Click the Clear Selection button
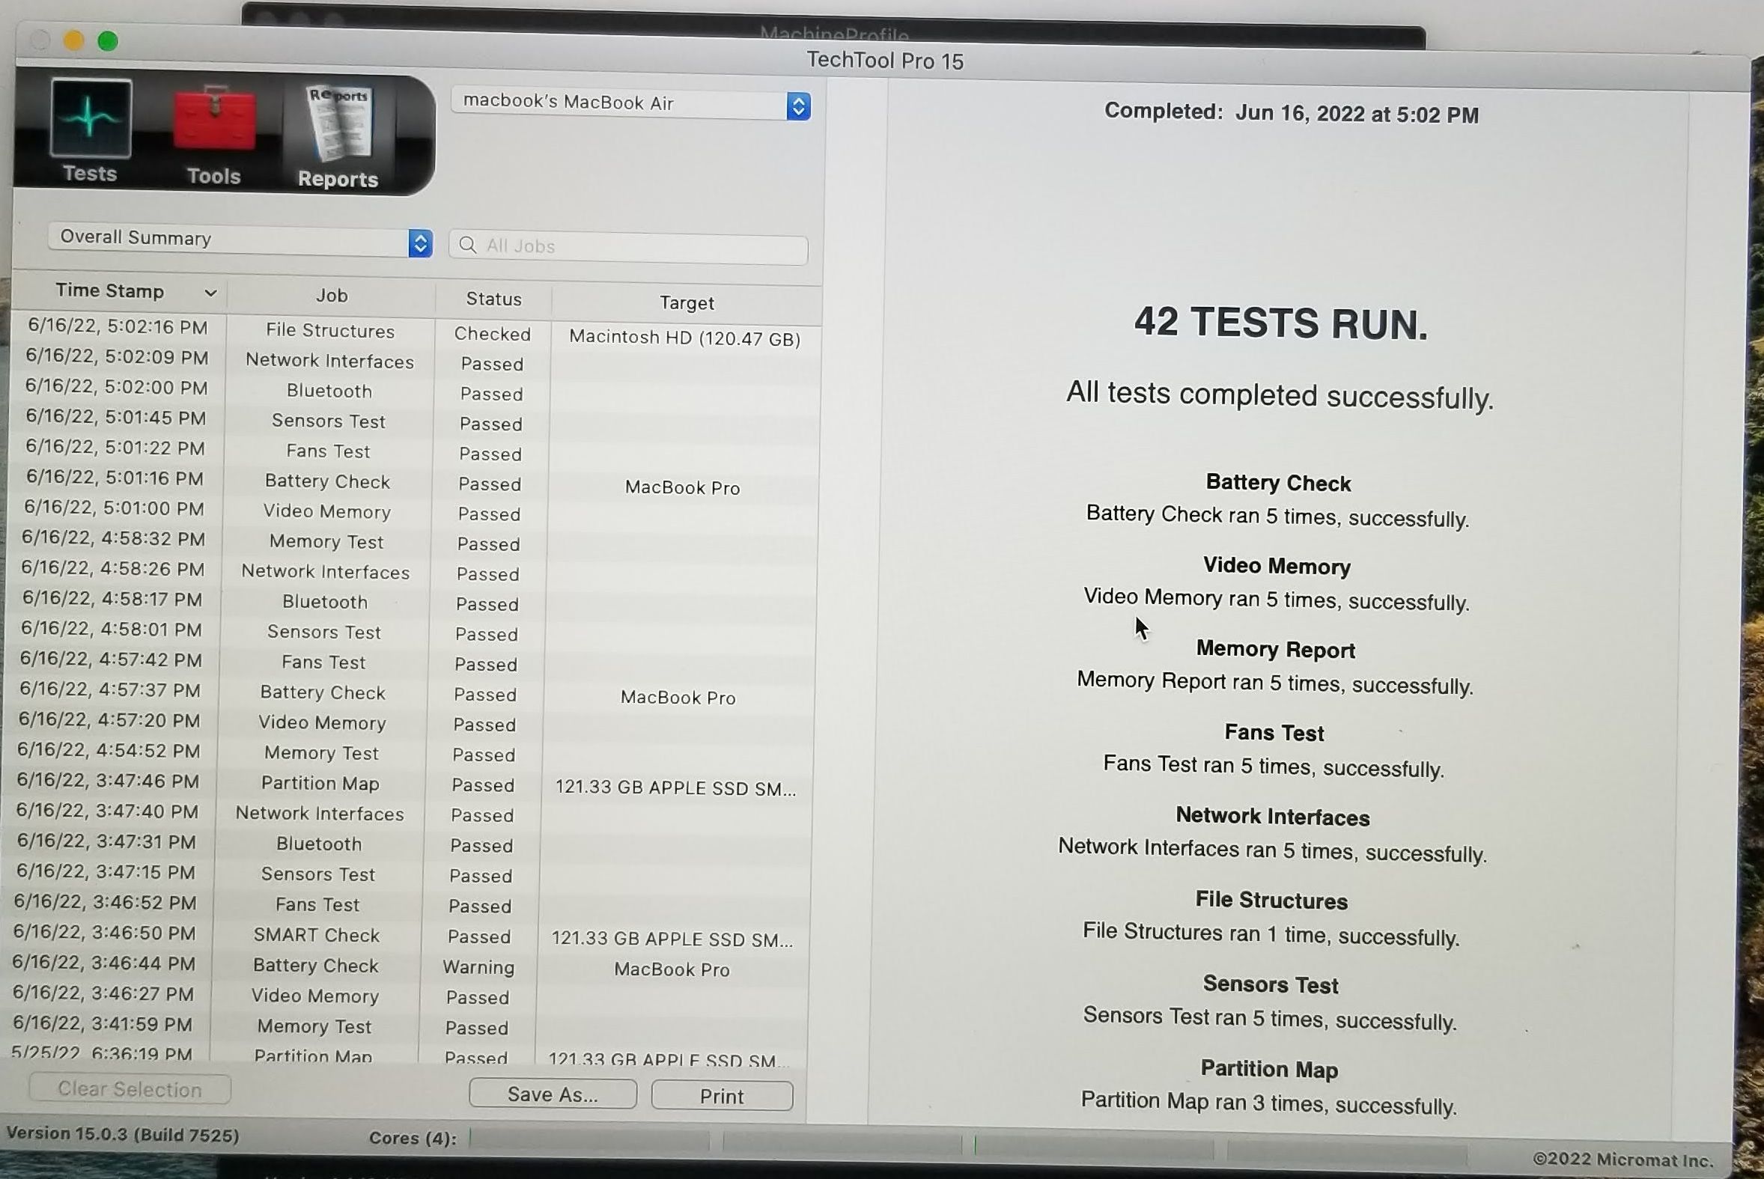 (x=130, y=1088)
